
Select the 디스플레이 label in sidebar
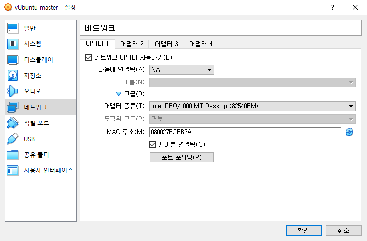tap(38, 60)
